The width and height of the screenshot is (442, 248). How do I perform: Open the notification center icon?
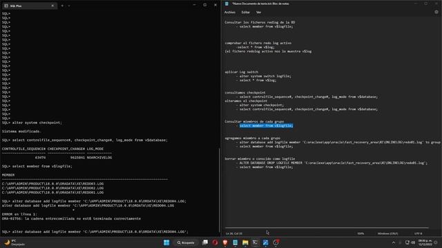(436, 242)
